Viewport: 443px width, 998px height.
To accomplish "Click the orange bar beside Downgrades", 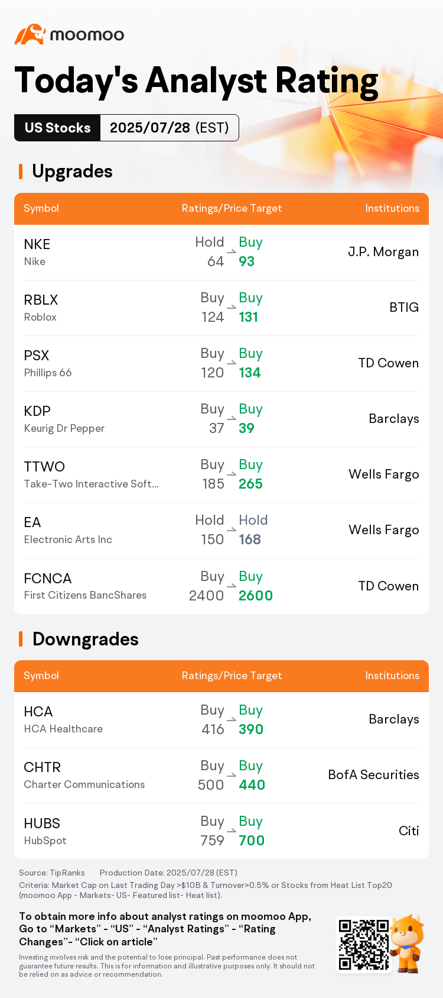I will click(21, 639).
